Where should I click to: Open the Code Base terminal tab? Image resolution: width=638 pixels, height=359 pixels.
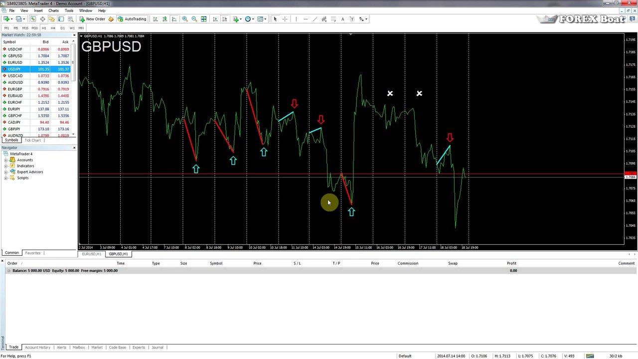(x=118, y=347)
